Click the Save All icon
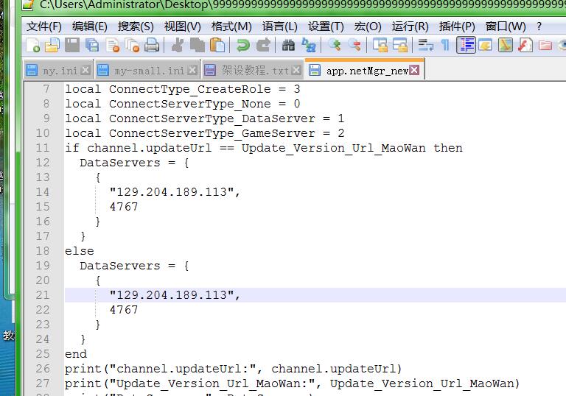Viewport: 566px width, 396px height. tap(92, 46)
